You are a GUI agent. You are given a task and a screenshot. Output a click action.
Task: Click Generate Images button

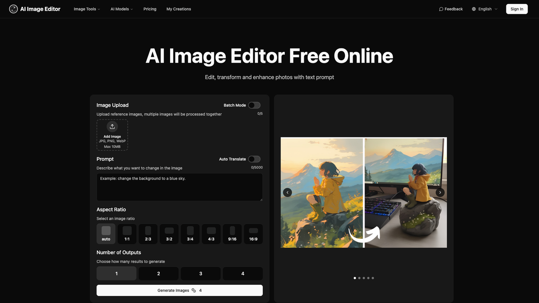click(x=180, y=290)
